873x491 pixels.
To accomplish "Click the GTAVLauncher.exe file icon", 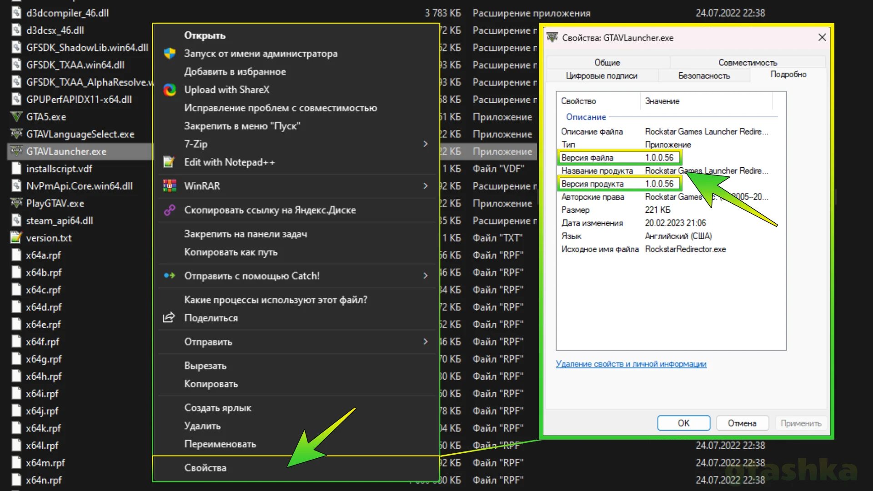I will pos(16,151).
